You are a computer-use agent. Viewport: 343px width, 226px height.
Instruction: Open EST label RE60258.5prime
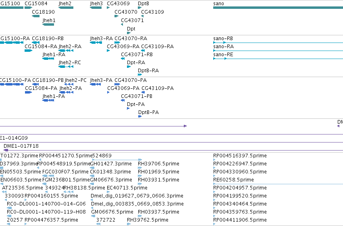pos(233,180)
